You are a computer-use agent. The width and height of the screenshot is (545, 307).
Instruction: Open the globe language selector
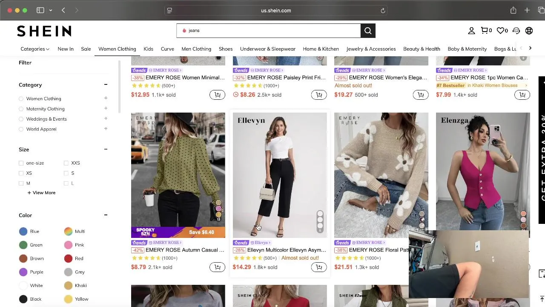click(529, 31)
